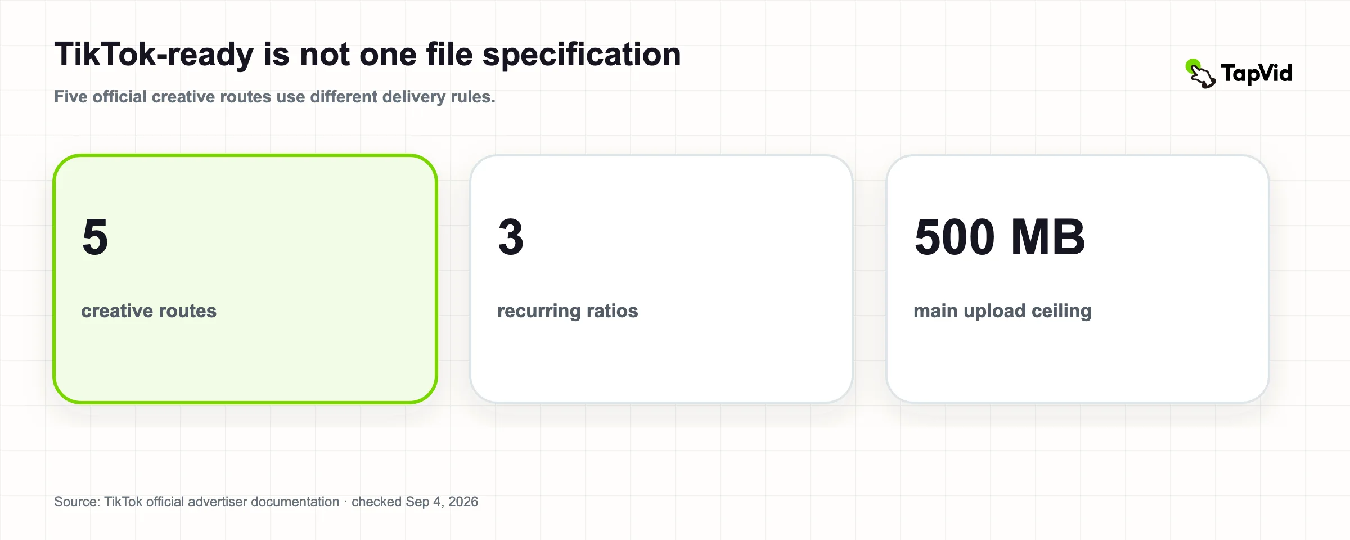Click the main upload ceiling label
This screenshot has width=1350, height=540.
click(1002, 311)
